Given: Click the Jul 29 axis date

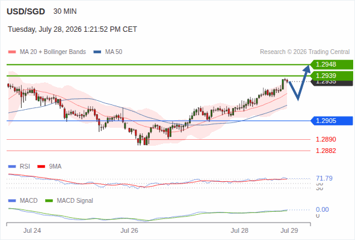Looking at the screenshot, I should click(289, 230).
